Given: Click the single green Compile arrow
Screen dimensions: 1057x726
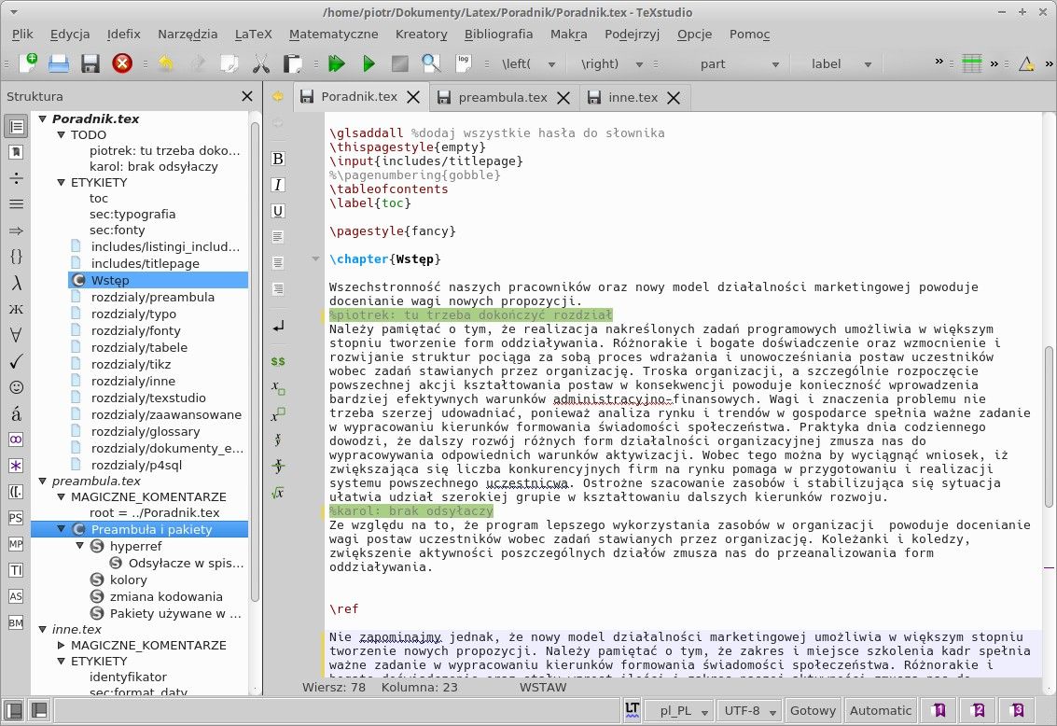Looking at the screenshot, I should coord(369,63).
